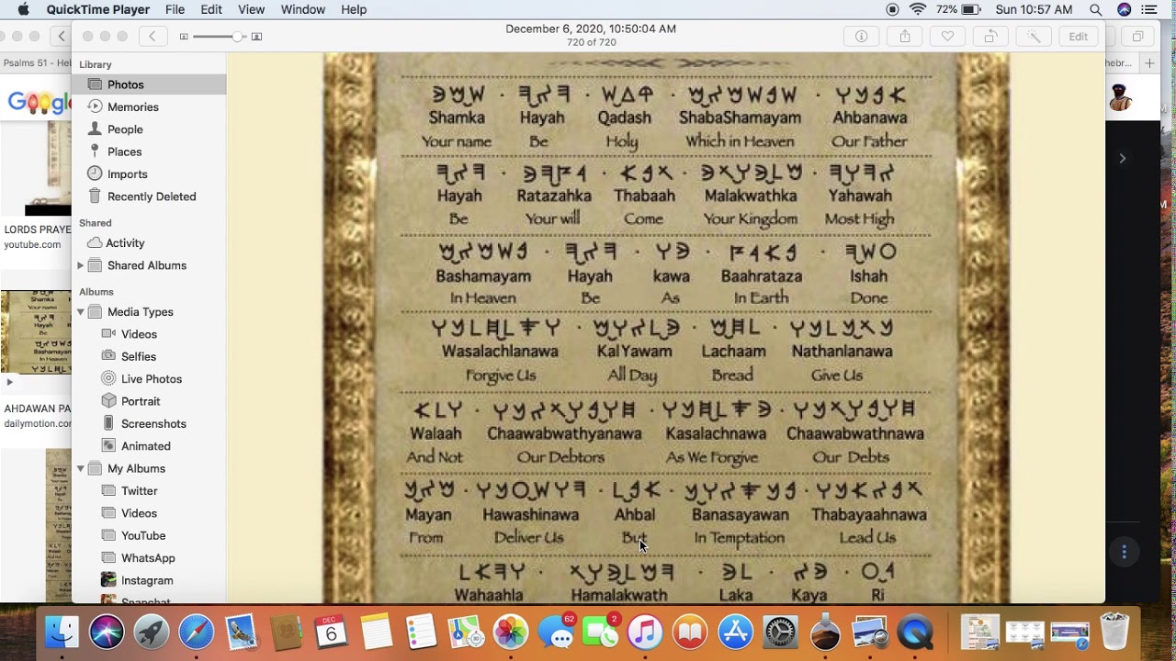Screen dimensions: 1176x661
Task: Click next arrow in background browser window
Action: coord(1122,159)
